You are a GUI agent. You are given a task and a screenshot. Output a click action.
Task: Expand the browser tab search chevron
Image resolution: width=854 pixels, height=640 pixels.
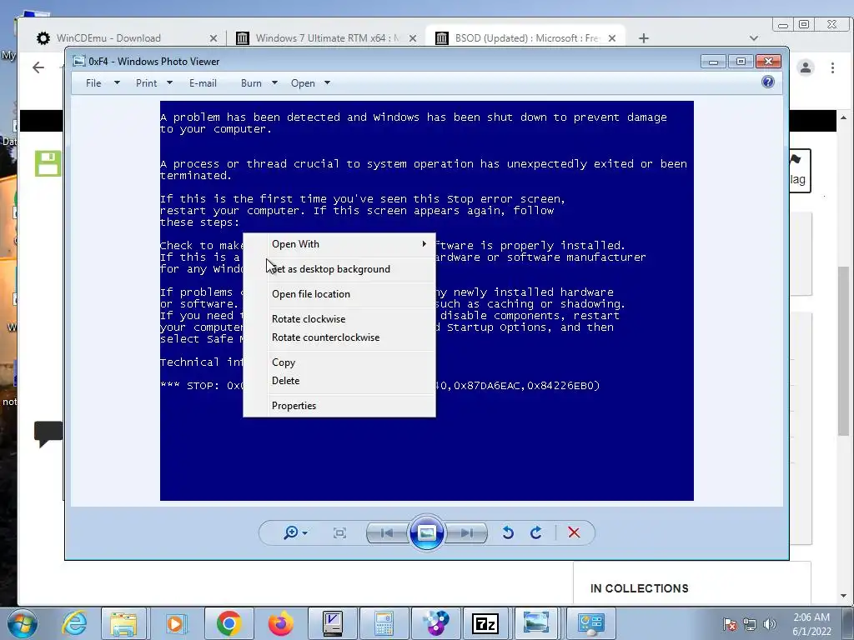tap(753, 38)
